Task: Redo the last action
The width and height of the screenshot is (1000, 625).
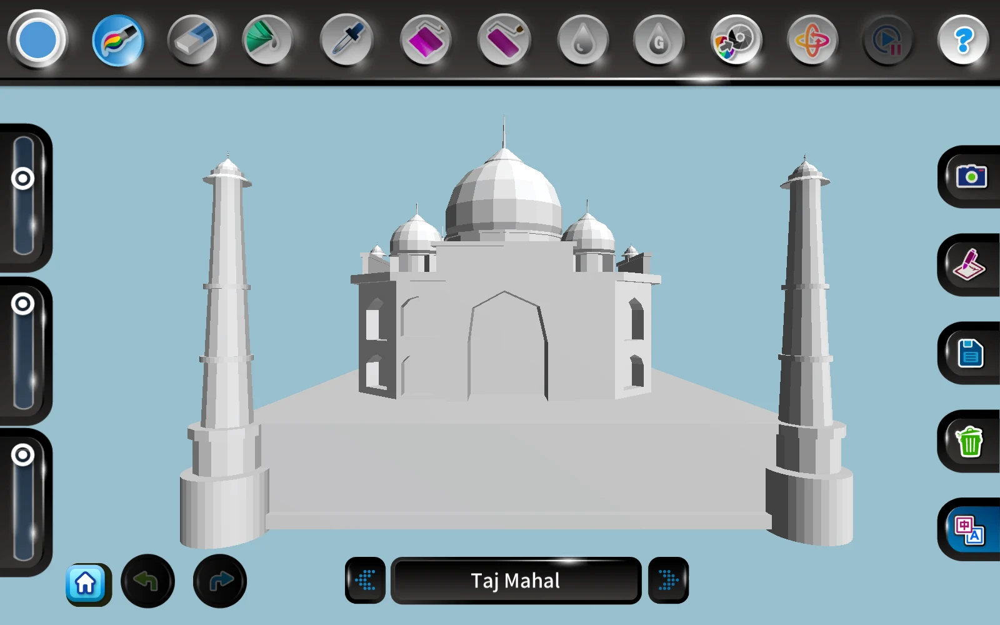Action: (x=220, y=581)
